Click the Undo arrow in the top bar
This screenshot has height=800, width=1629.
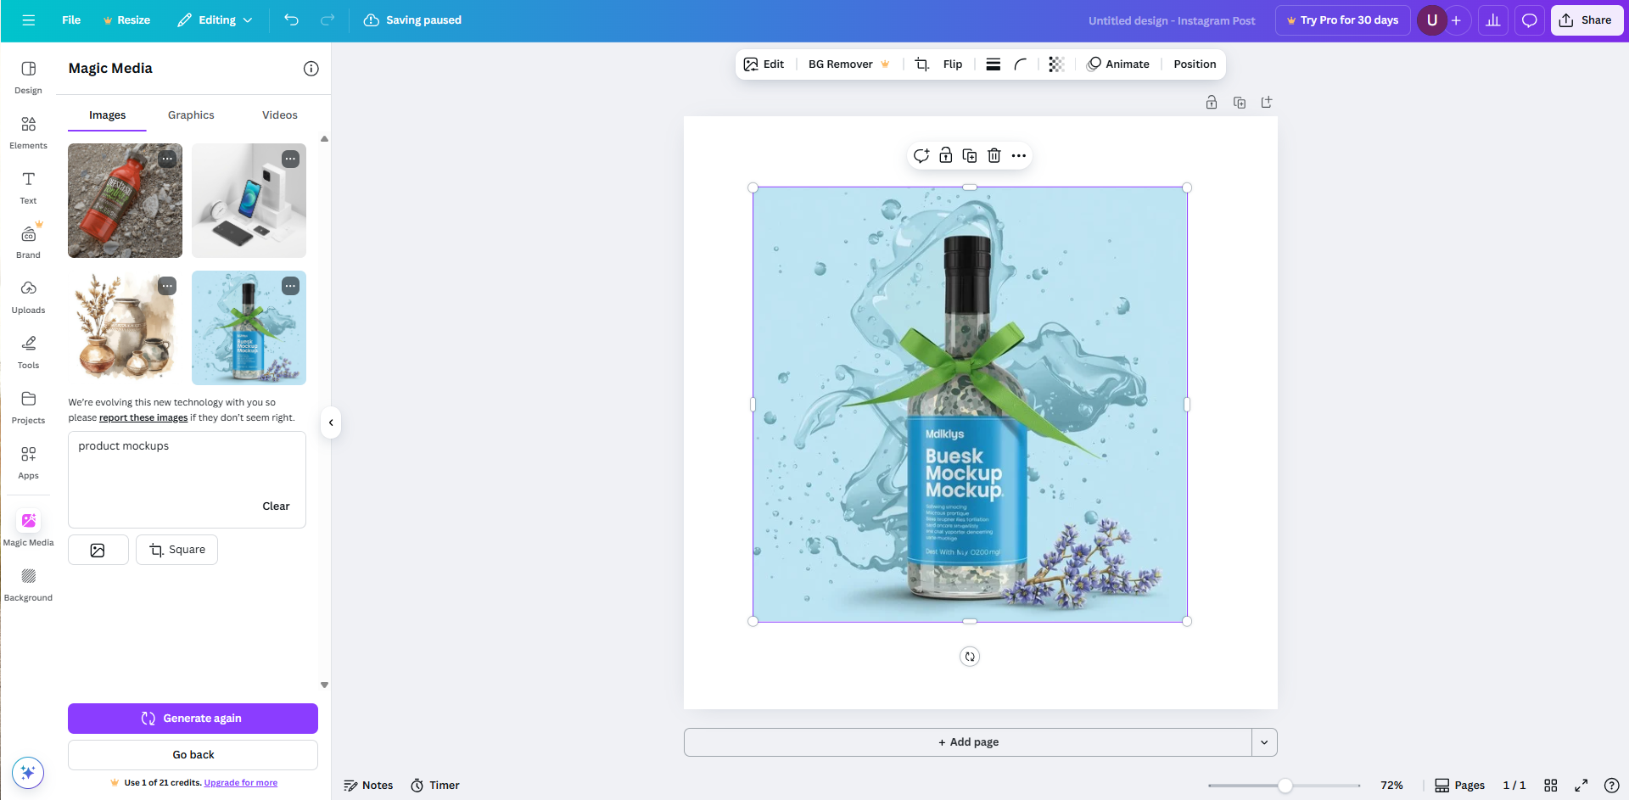(x=291, y=20)
